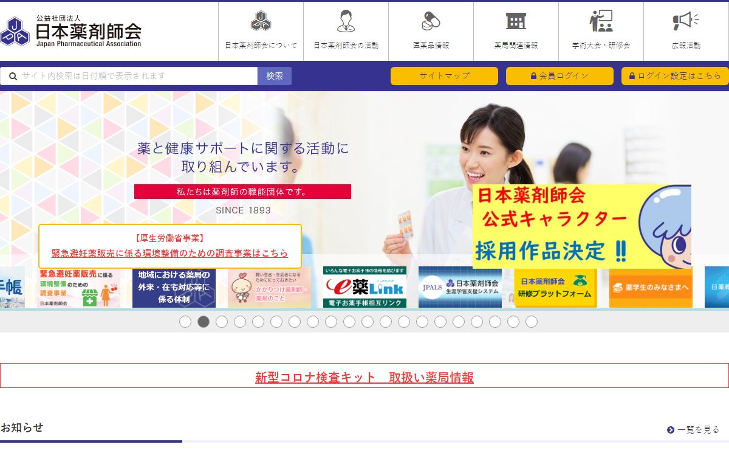Click the 私たちは薬剤師の職能団体です red label
Viewport: 729px width, 450px height.
point(242,192)
